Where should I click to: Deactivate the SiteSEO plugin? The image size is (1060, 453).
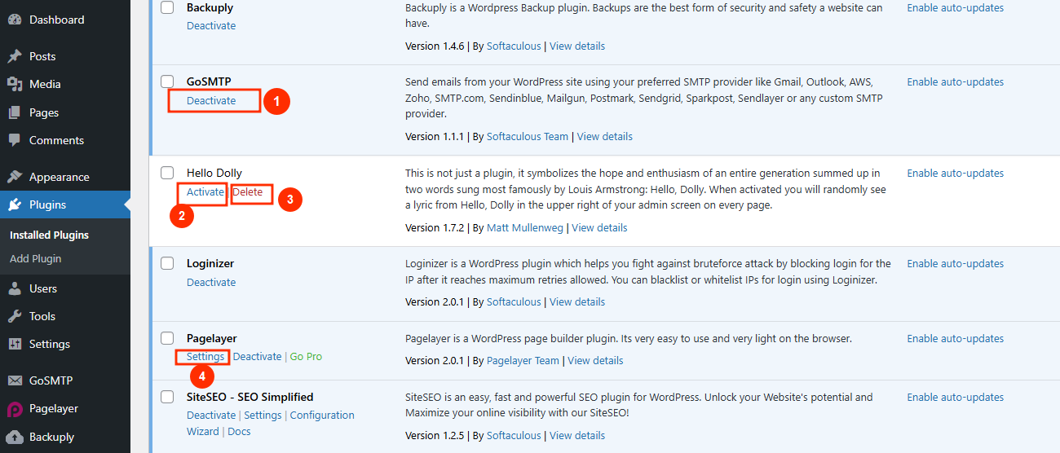tap(211, 416)
